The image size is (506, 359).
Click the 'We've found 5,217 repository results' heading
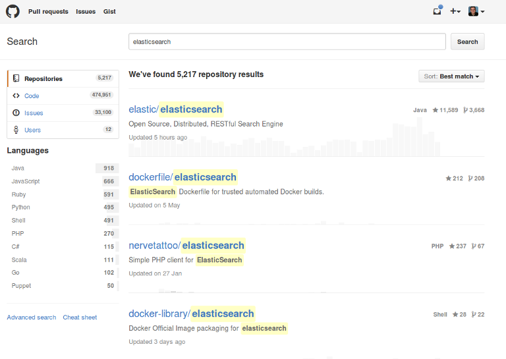(196, 74)
